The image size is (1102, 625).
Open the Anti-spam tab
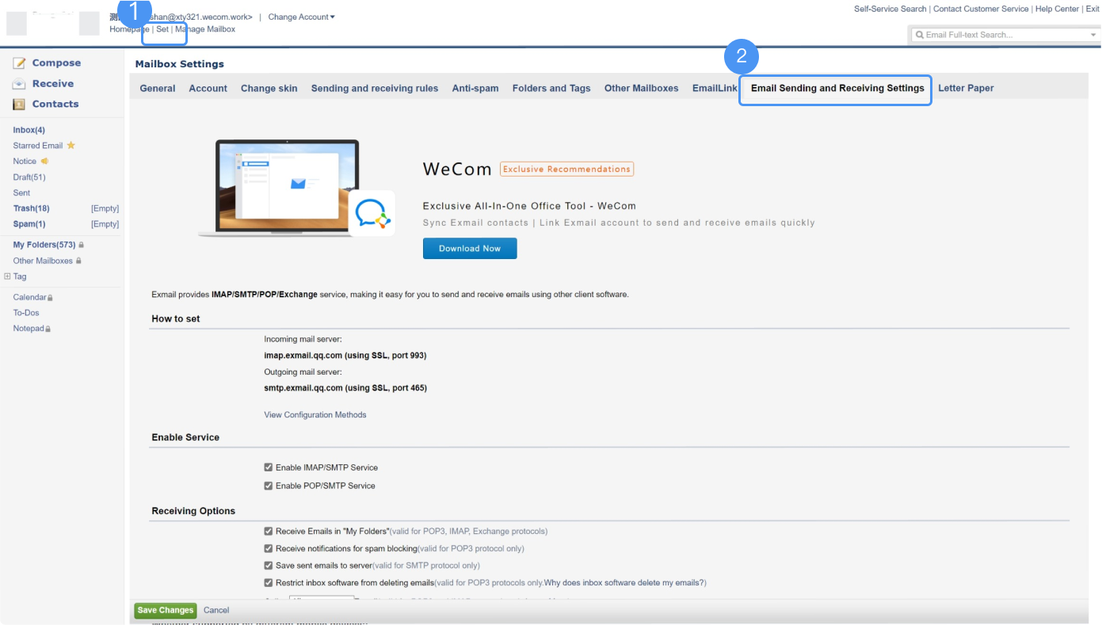click(x=475, y=89)
